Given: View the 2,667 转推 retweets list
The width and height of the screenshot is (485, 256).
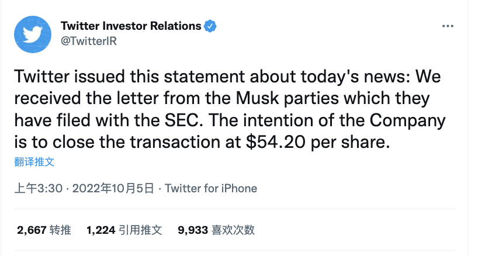Looking at the screenshot, I should click(44, 230).
